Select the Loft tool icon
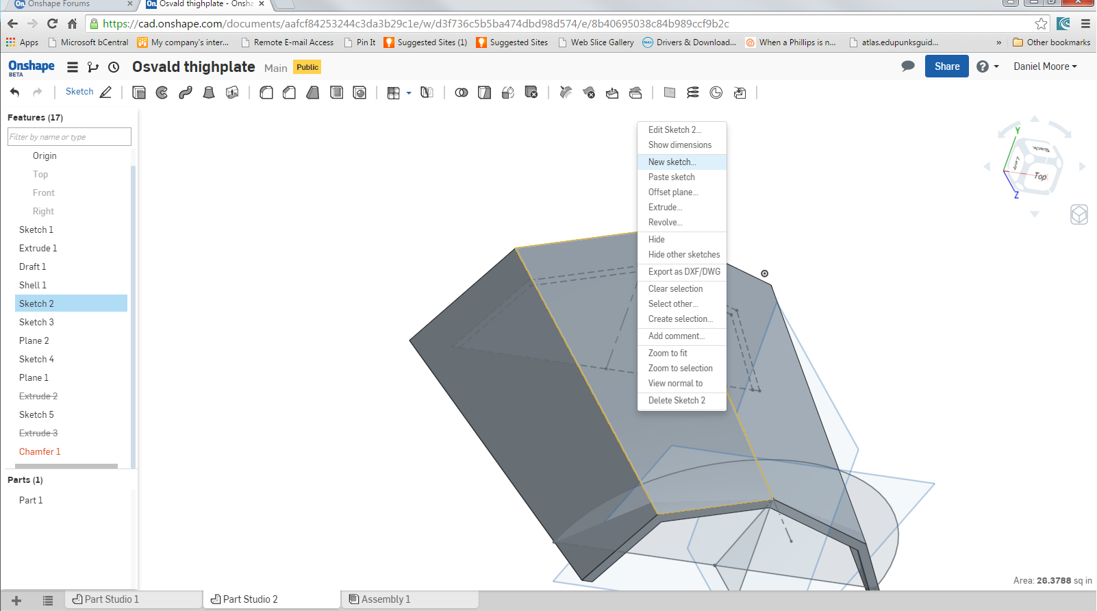The height and width of the screenshot is (611, 1097). (x=209, y=92)
